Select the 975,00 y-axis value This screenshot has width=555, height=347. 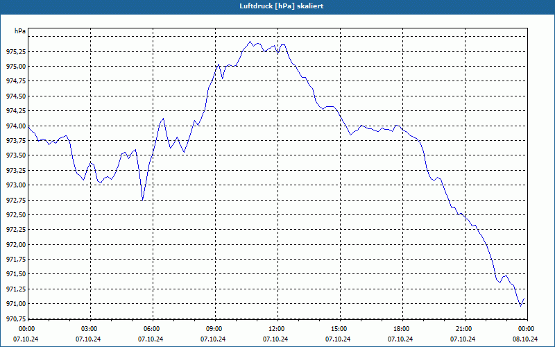(16, 67)
